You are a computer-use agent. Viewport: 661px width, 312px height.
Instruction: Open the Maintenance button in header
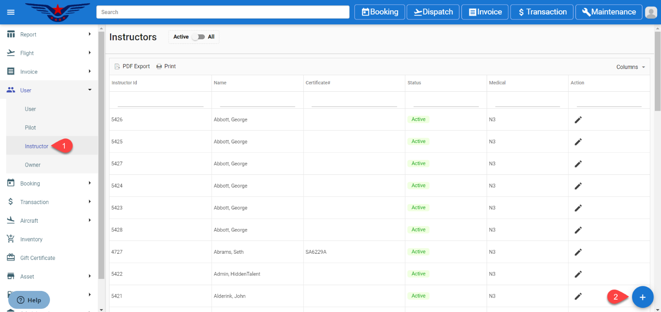(609, 12)
